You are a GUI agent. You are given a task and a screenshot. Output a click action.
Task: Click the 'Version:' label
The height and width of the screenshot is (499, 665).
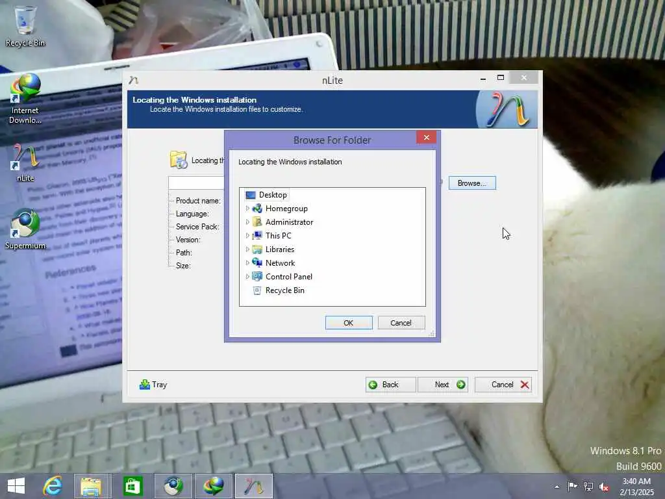pyautogui.click(x=188, y=240)
